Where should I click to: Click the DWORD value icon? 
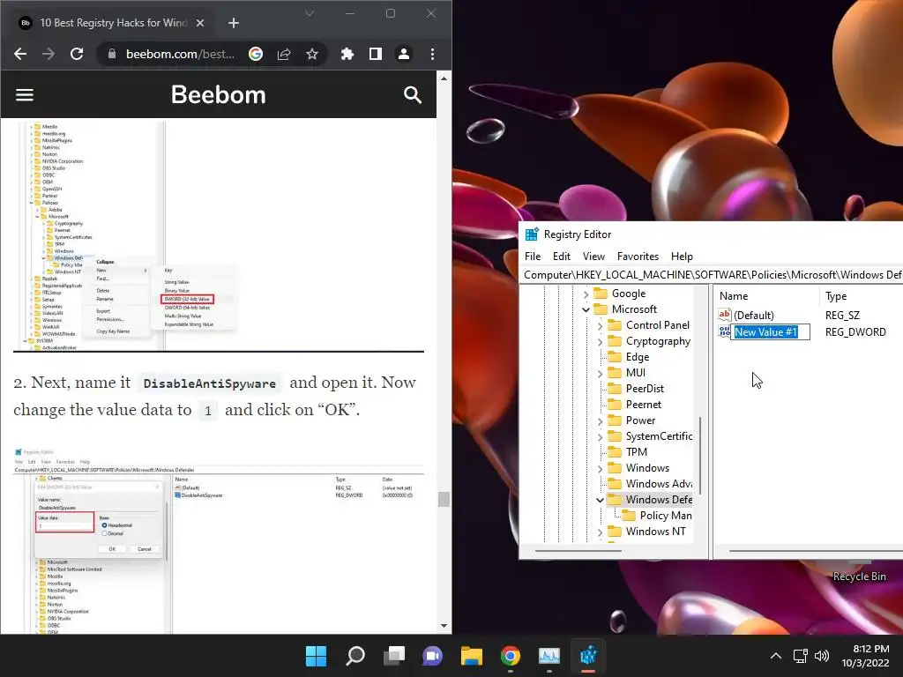tap(725, 331)
